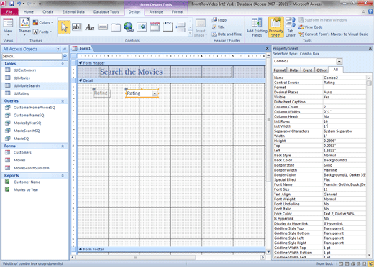Show the Event tab in Property Sheet
374x267 pixels.
pyautogui.click(x=307, y=70)
